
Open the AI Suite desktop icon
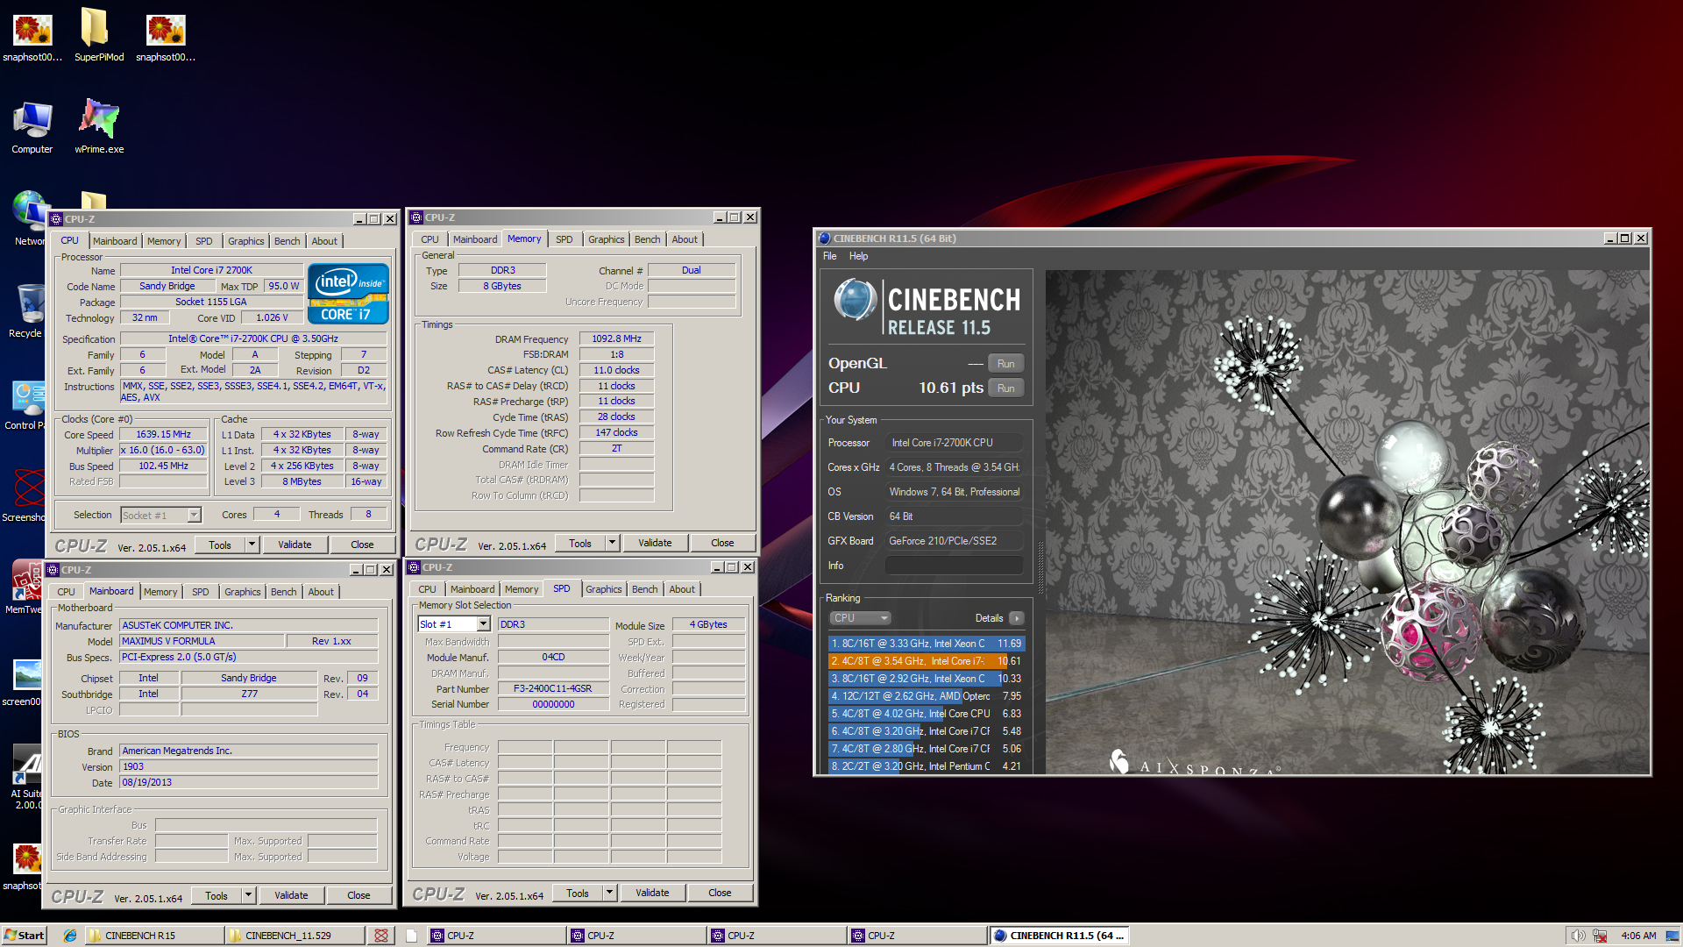pyautogui.click(x=28, y=776)
